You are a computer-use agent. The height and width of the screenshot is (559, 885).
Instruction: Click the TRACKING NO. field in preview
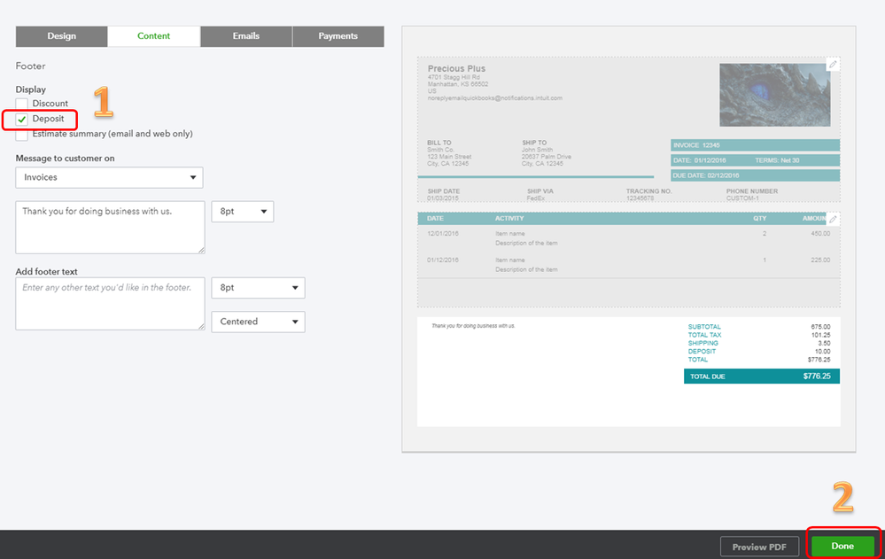point(648,195)
